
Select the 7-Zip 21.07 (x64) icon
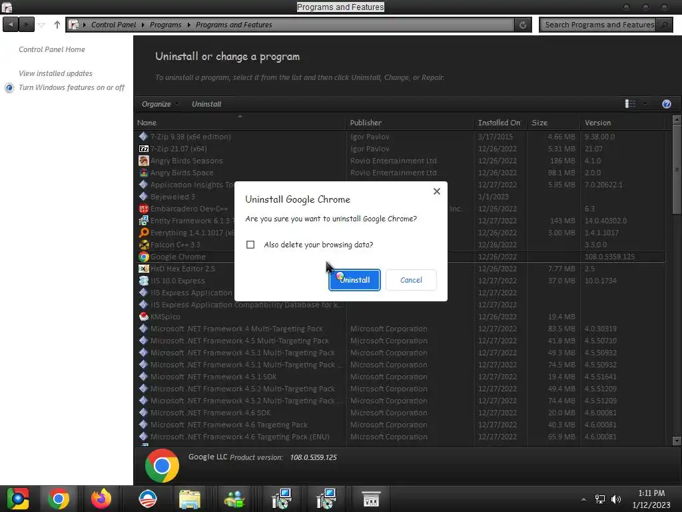click(144, 149)
